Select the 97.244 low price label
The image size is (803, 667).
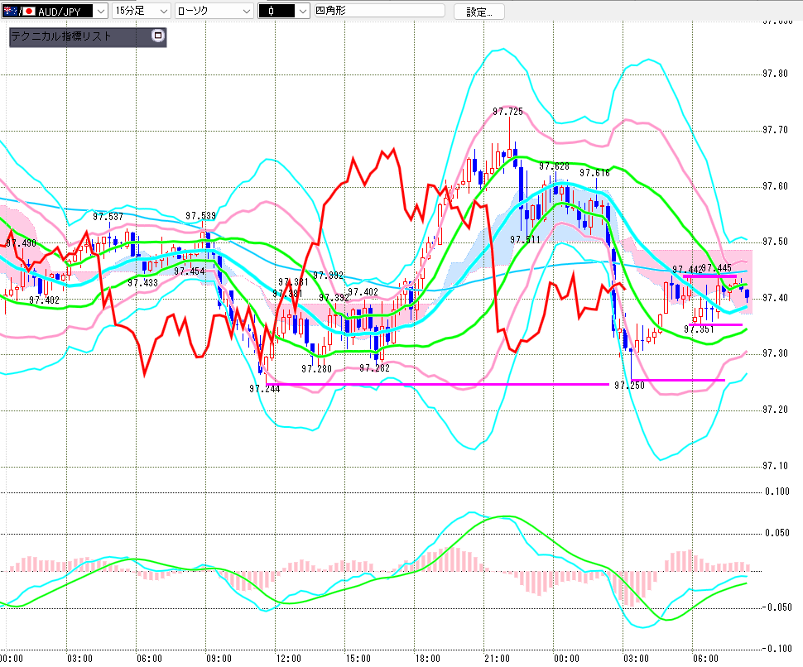265,388
